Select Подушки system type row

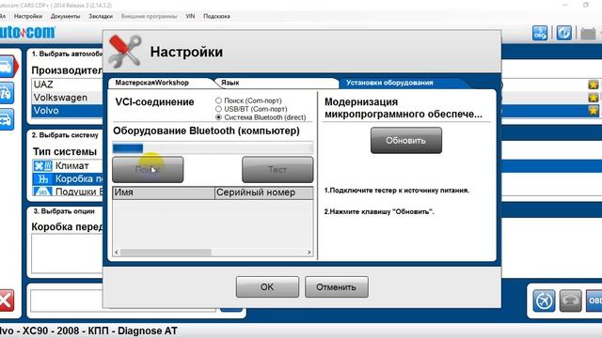[x=68, y=192]
